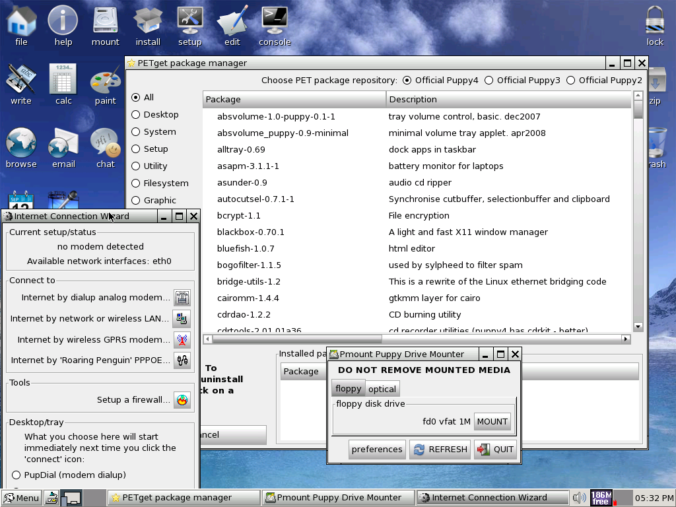Sort by the Description column header
The width and height of the screenshot is (676, 507).
pyautogui.click(x=509, y=100)
